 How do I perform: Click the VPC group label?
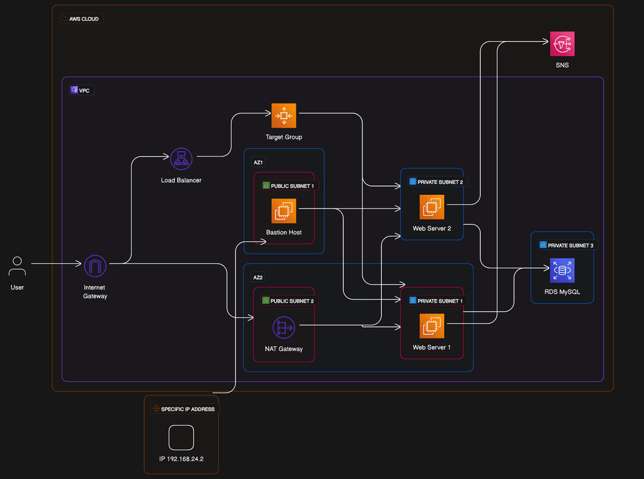82,91
